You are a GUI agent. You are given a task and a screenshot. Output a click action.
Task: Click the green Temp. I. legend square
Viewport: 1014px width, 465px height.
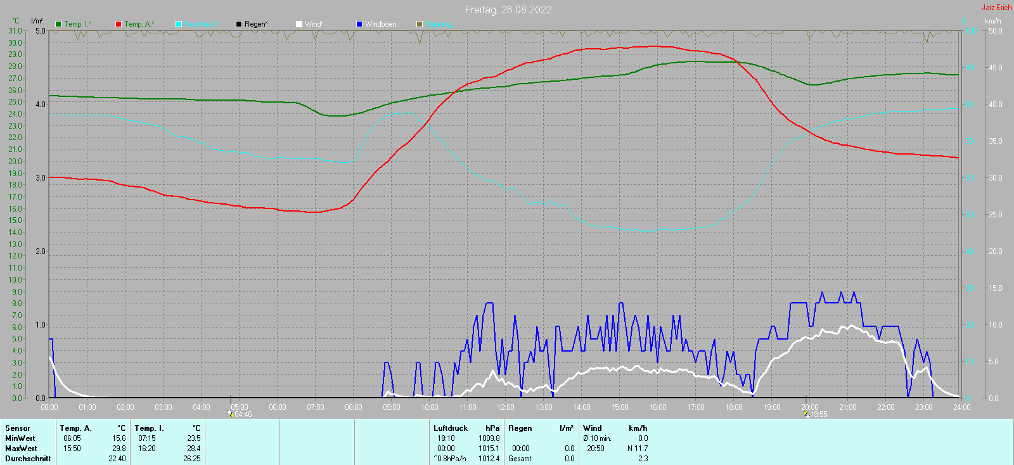(x=58, y=24)
